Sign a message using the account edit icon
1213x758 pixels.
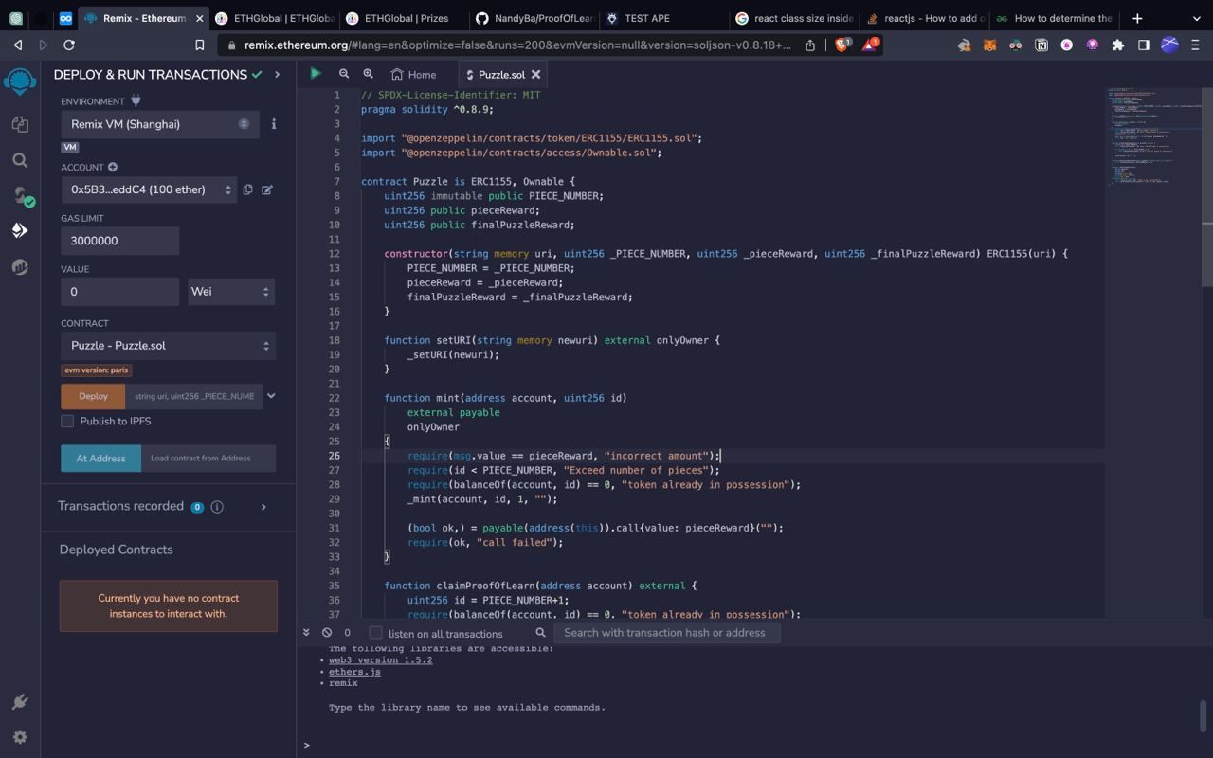(267, 189)
